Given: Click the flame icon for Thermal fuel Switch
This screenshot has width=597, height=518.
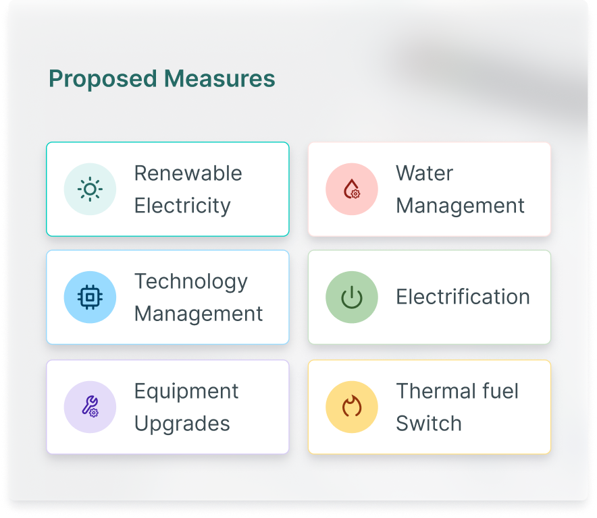Looking at the screenshot, I should tap(351, 407).
